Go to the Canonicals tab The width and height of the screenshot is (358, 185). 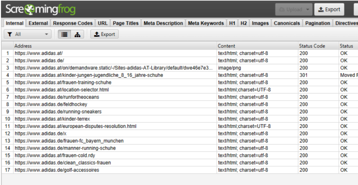click(x=287, y=23)
